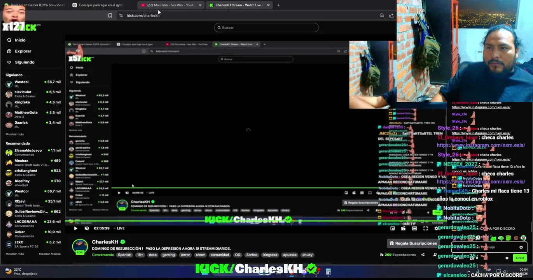The width and height of the screenshot is (533, 280).
Task: Select the 18+ tag
Action: point(140,255)
